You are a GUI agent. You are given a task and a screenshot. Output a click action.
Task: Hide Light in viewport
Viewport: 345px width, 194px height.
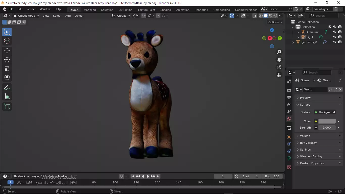(335, 37)
